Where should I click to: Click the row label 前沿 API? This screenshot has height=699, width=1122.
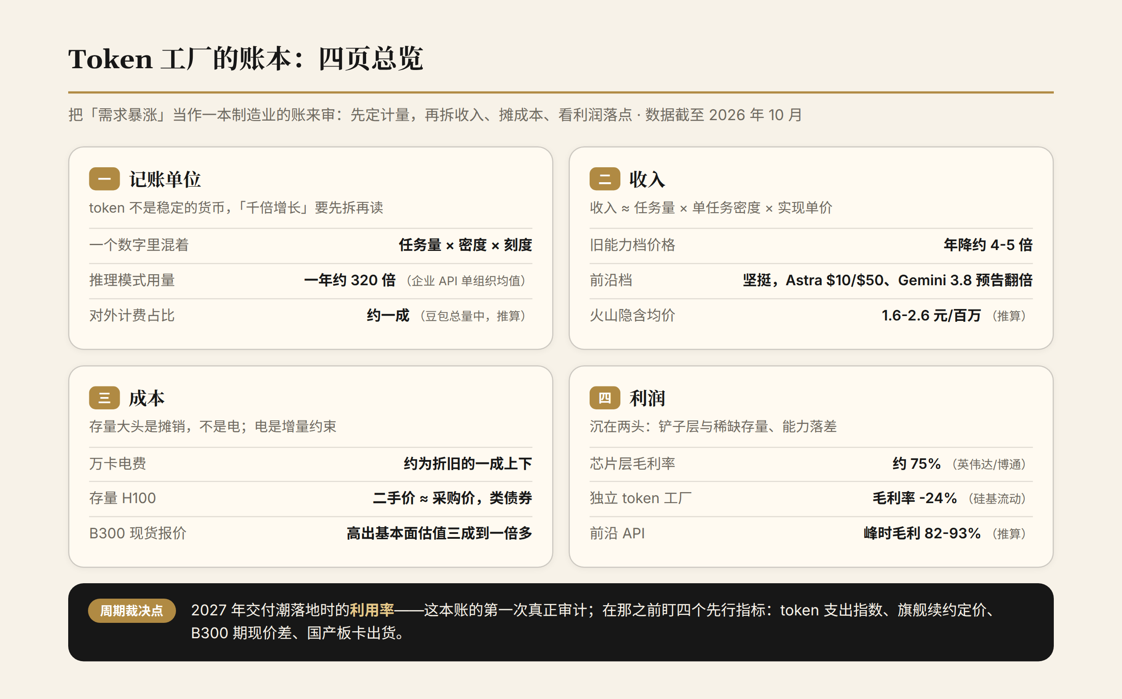coord(617,533)
